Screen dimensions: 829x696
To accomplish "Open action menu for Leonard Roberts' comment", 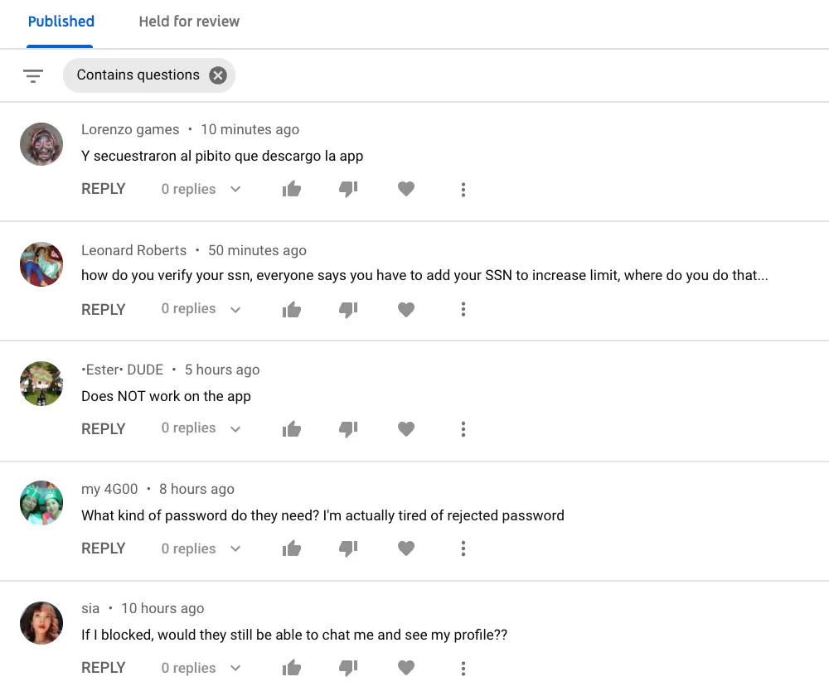I will 463,309.
